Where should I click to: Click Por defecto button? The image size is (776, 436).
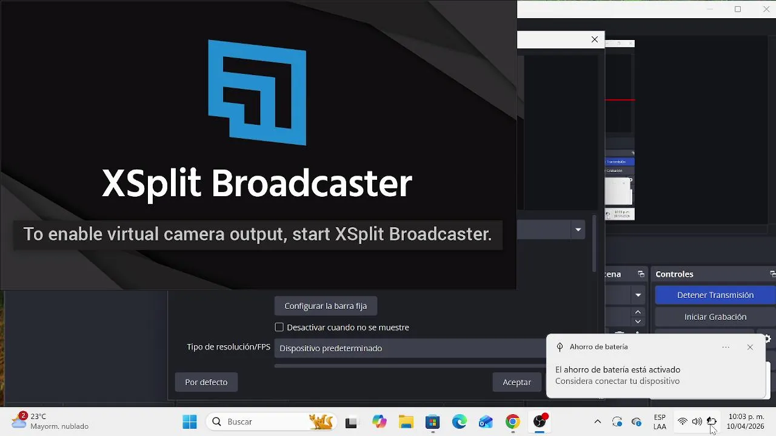(x=206, y=382)
